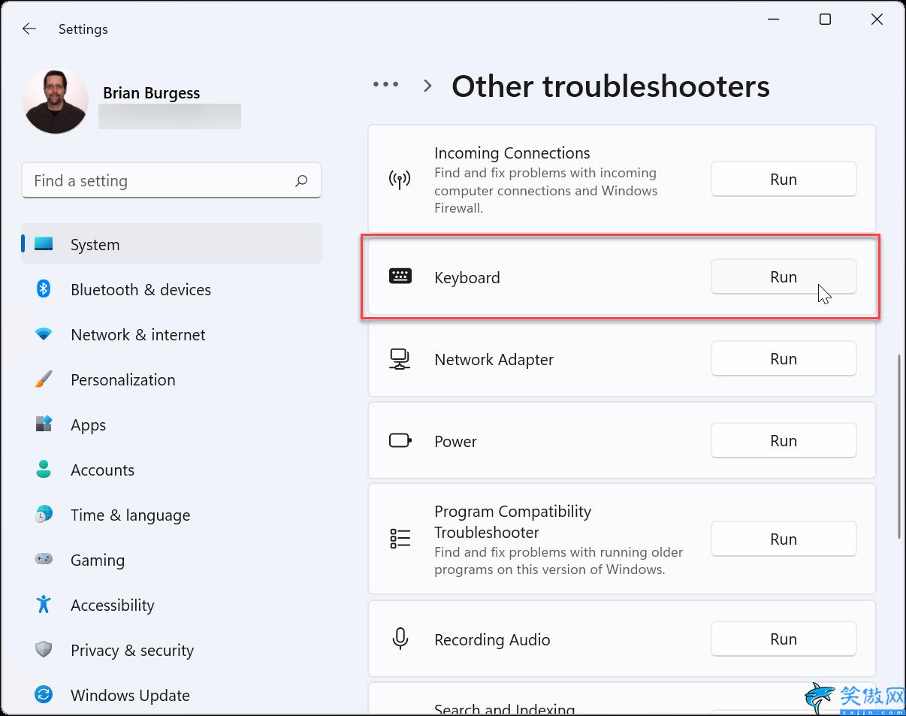Screen dimensions: 906x716
Task: Open Privacy & security settings label
Action: pos(132,651)
